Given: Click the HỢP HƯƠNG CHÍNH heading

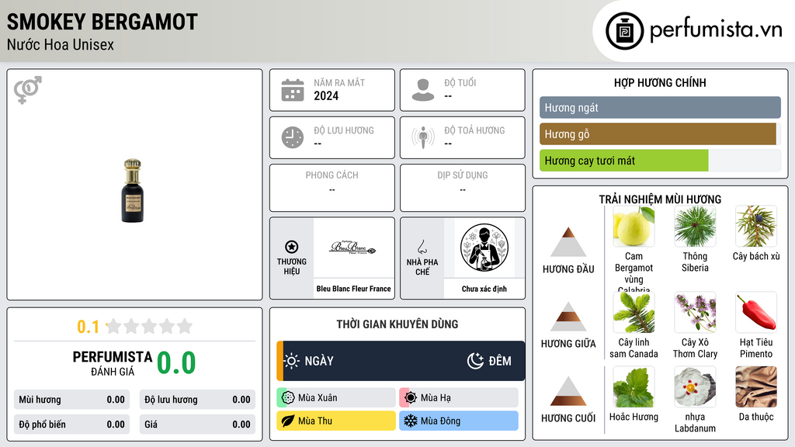Looking at the screenshot, I should point(660,82).
